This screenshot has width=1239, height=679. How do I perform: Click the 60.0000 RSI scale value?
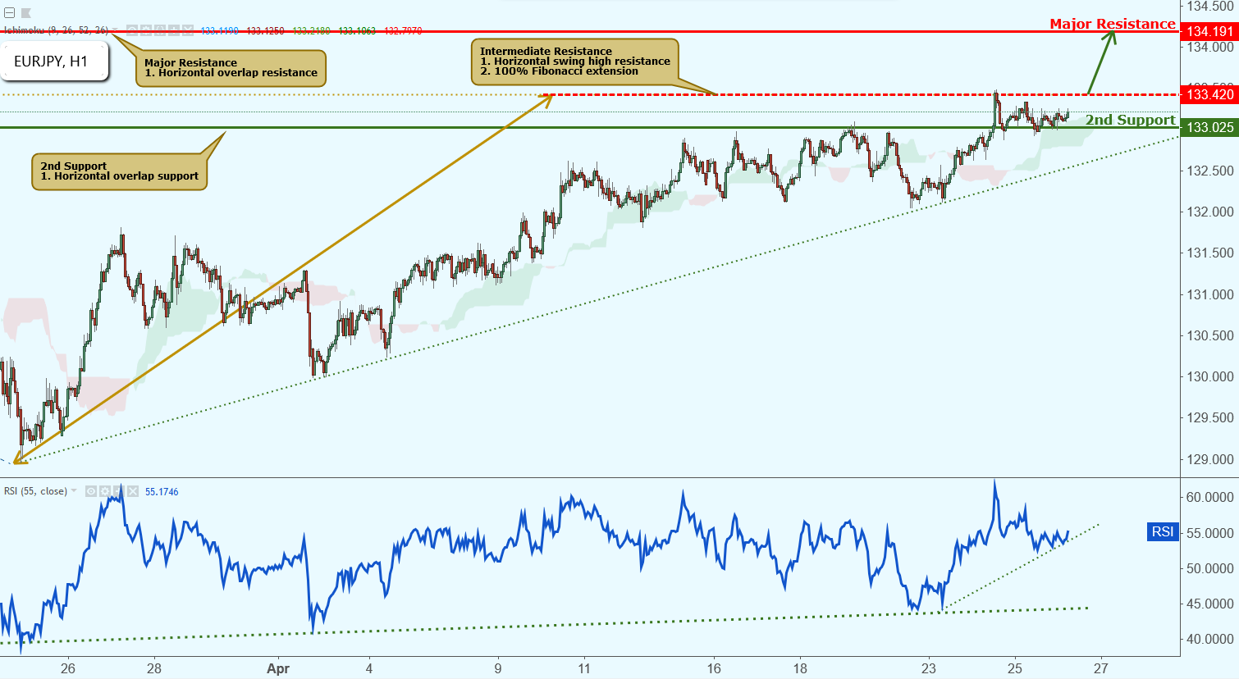[1209, 497]
